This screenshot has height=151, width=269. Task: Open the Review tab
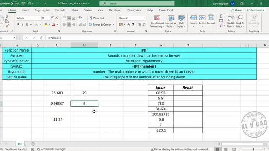click(x=88, y=10)
